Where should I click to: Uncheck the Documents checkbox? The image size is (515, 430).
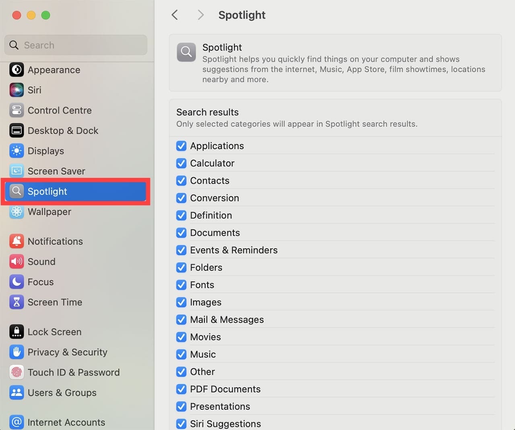pyautogui.click(x=181, y=233)
